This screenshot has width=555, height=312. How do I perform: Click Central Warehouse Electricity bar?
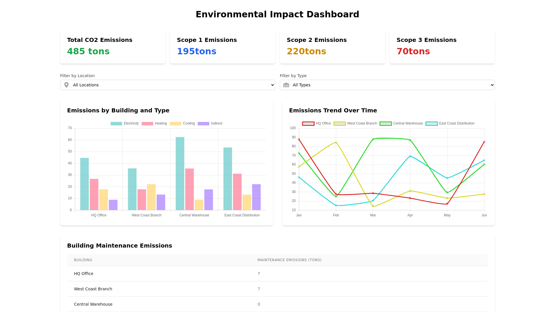click(x=180, y=173)
